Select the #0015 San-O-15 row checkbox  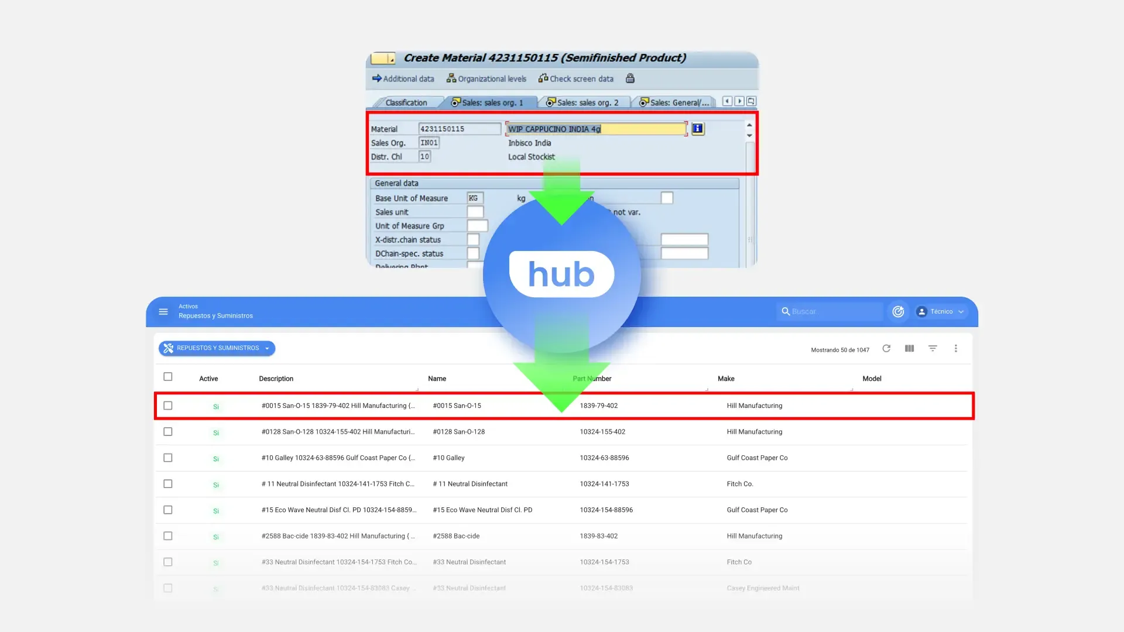(168, 406)
